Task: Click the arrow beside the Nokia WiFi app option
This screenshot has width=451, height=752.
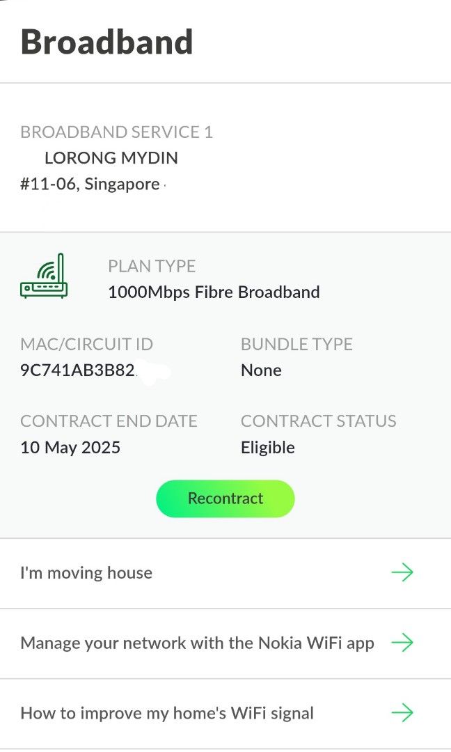Action: pos(403,643)
